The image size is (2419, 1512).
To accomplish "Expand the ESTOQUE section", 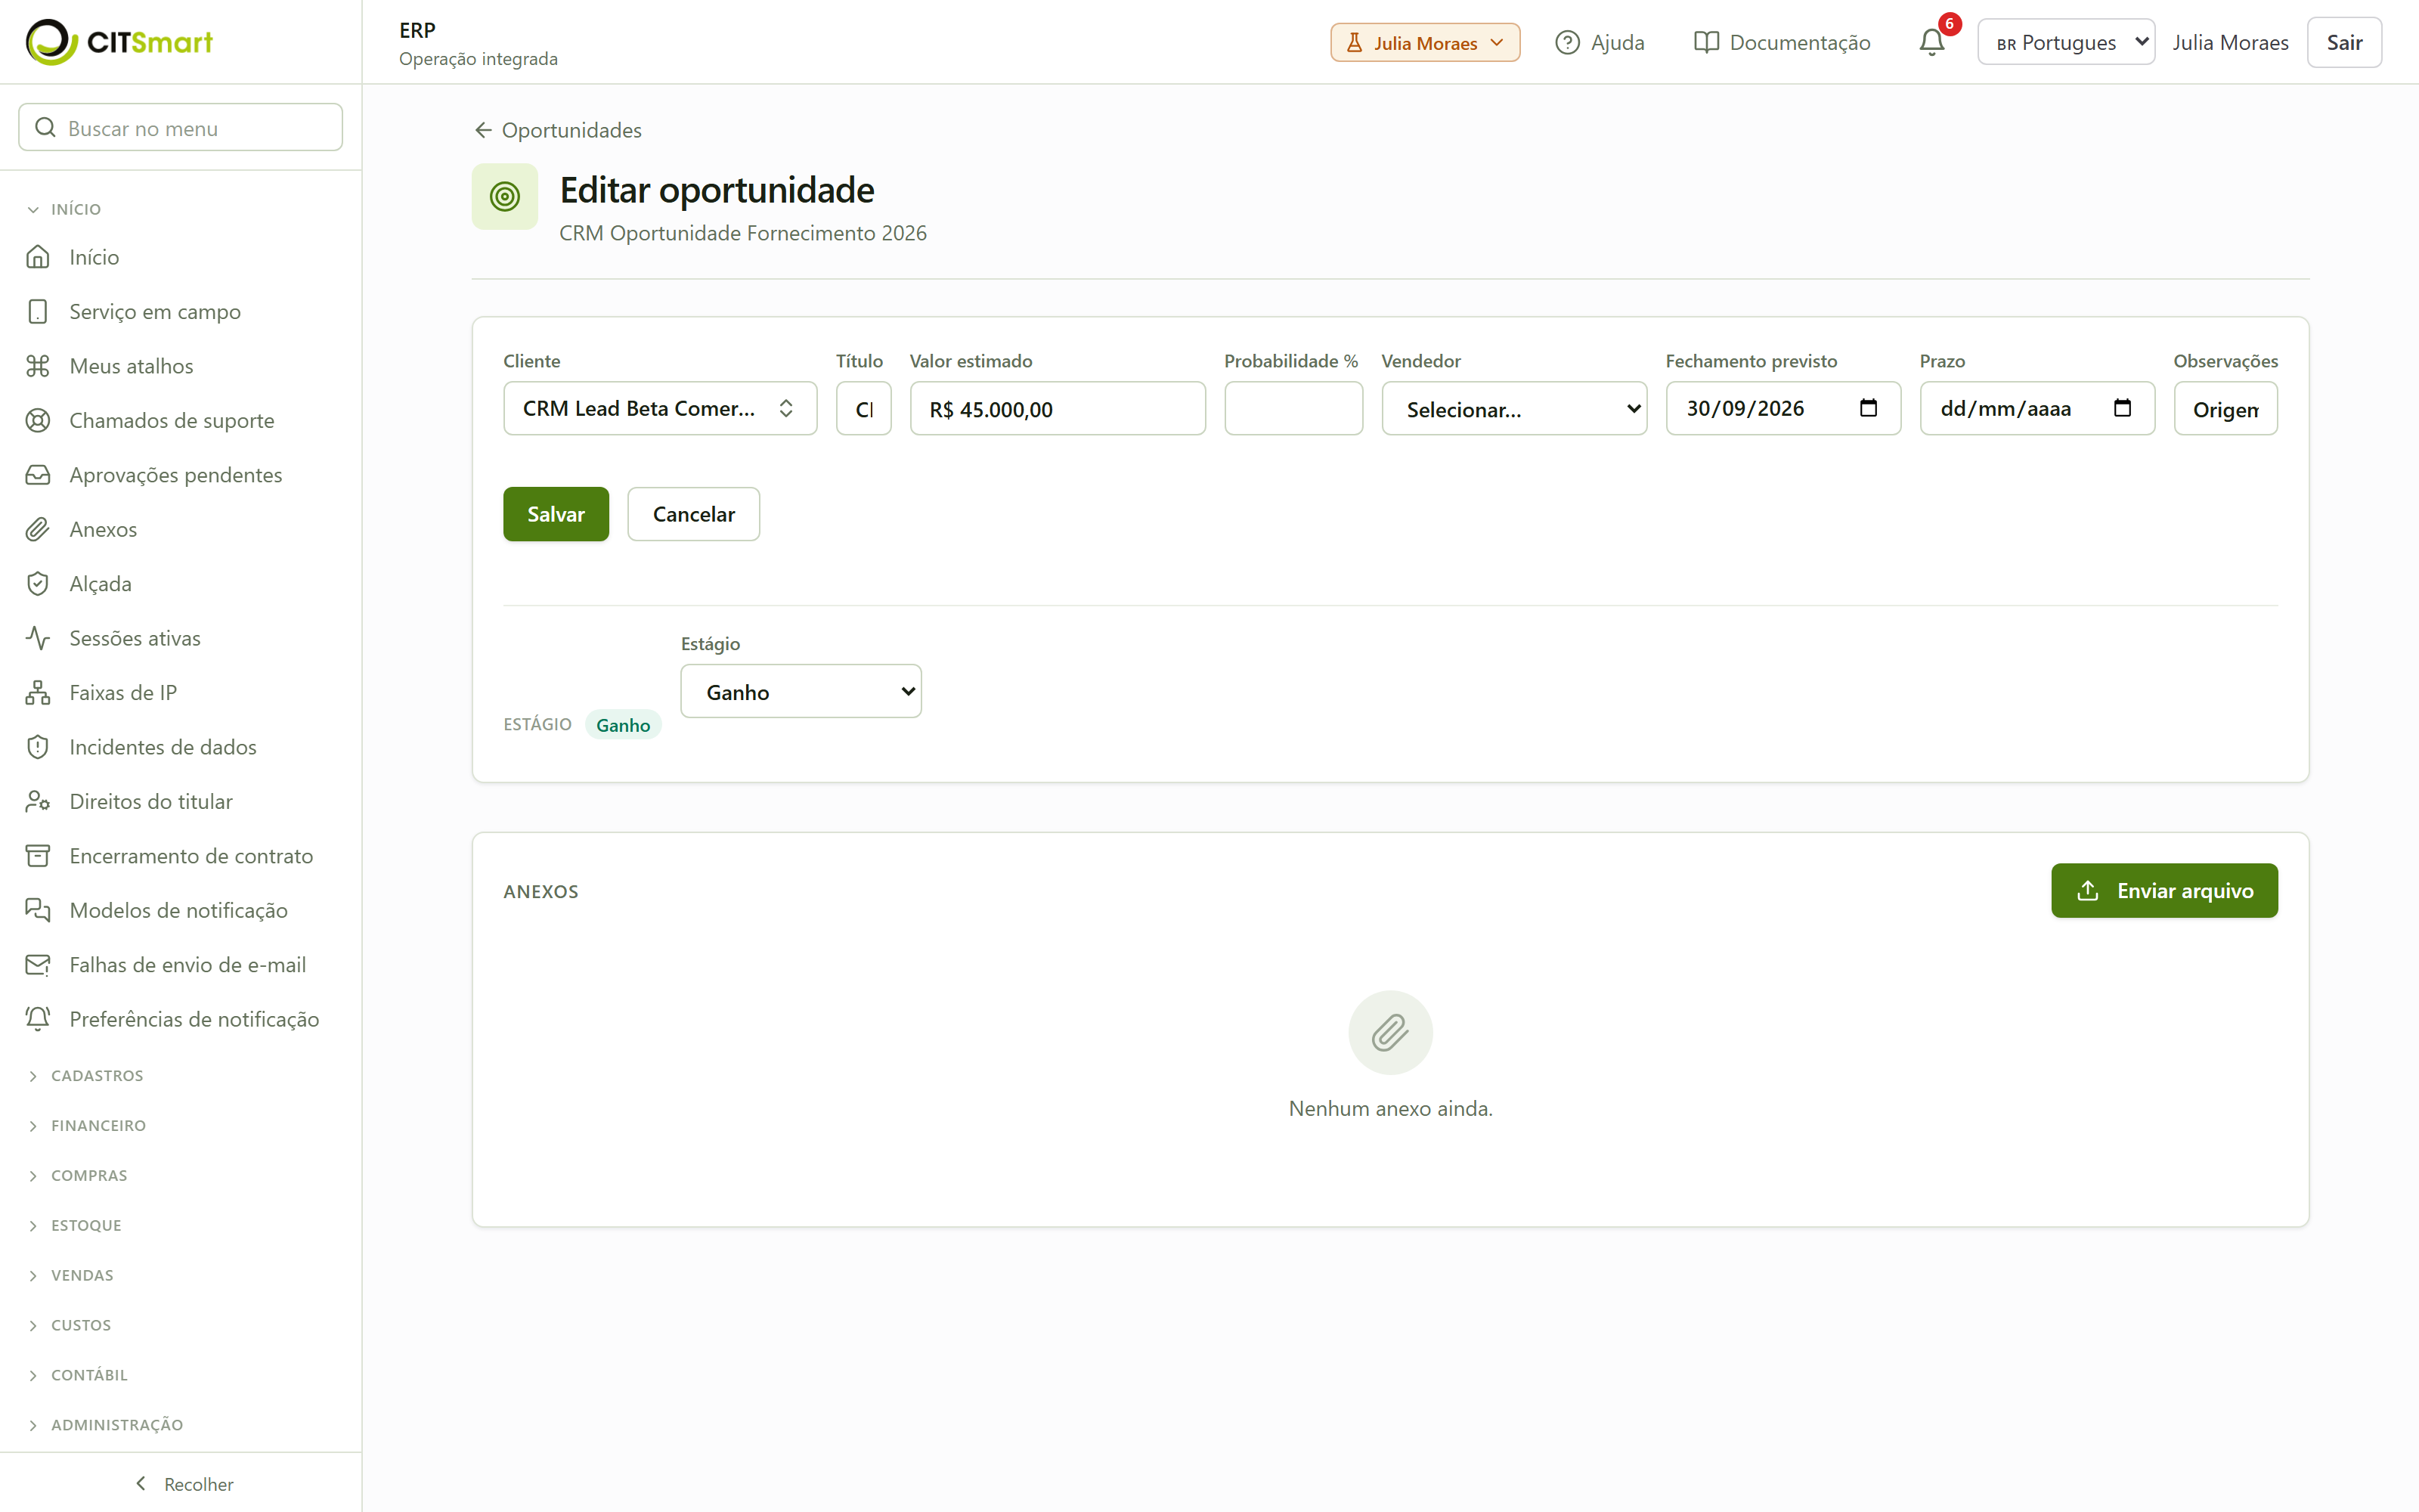I will (x=74, y=1226).
